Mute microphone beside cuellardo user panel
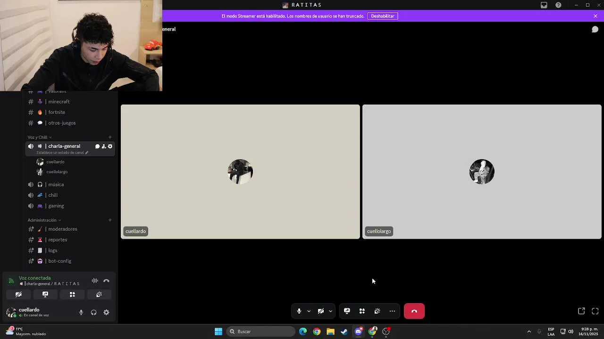604x339 pixels. click(x=81, y=312)
